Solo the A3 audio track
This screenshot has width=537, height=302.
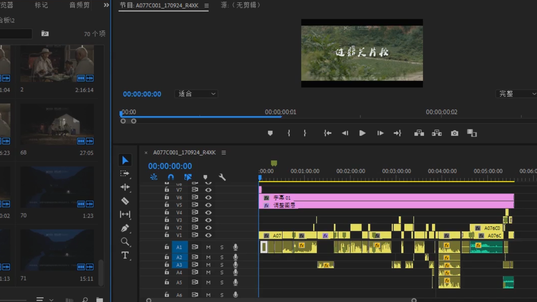(222, 265)
